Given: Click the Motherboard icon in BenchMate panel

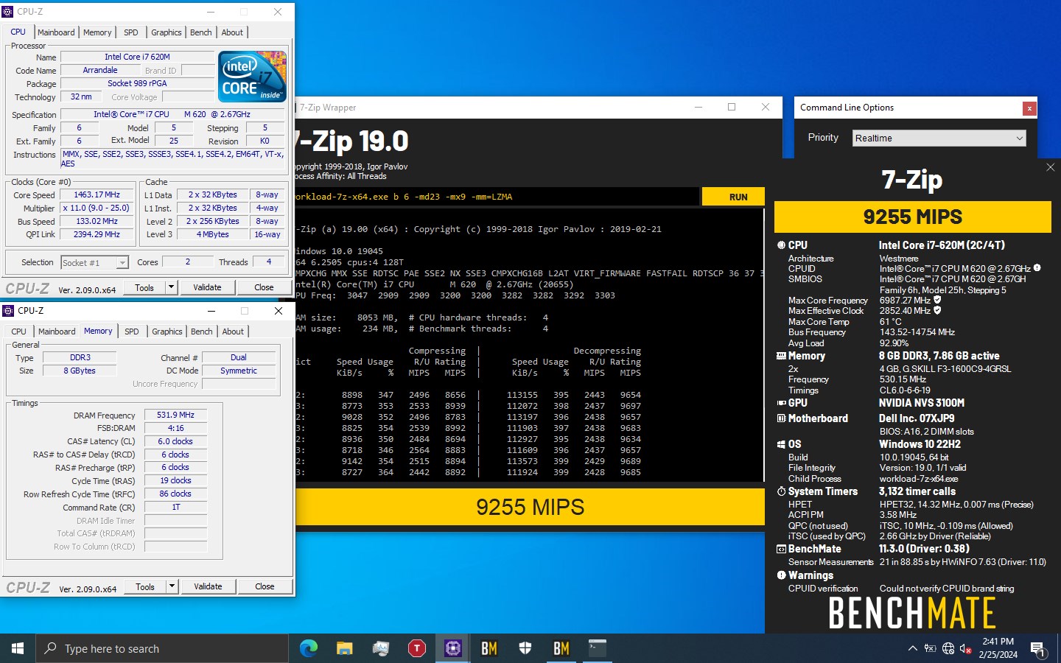Looking at the screenshot, I should click(781, 418).
